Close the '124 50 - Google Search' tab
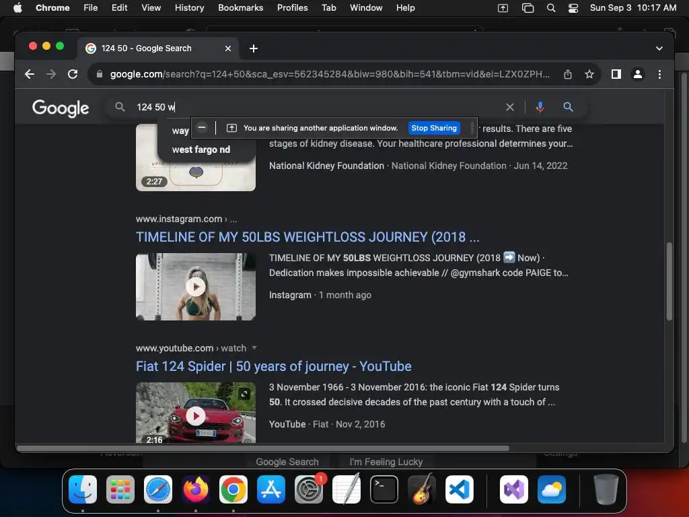This screenshot has width=689, height=517. click(228, 48)
